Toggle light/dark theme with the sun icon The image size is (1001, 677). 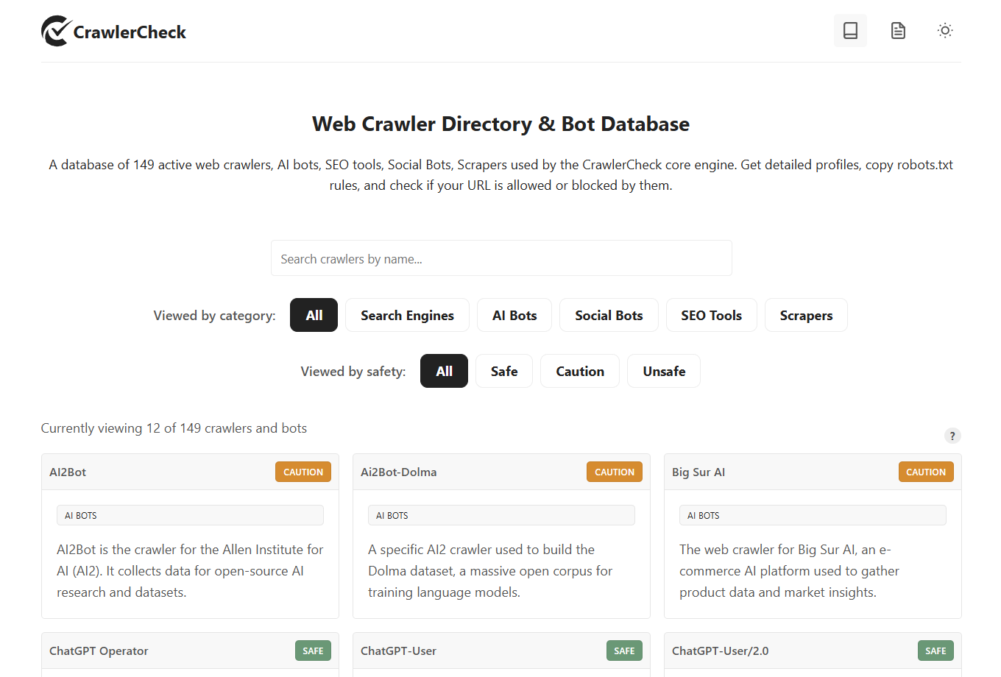pyautogui.click(x=945, y=30)
